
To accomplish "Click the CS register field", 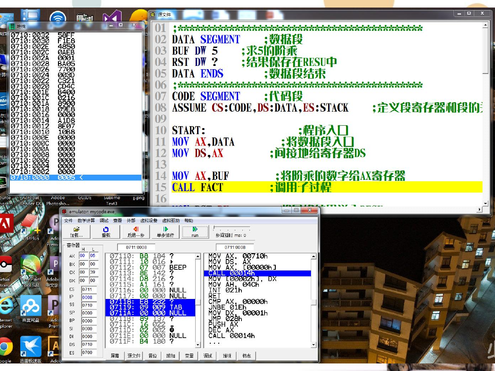I will pyautogui.click(x=89, y=289).
